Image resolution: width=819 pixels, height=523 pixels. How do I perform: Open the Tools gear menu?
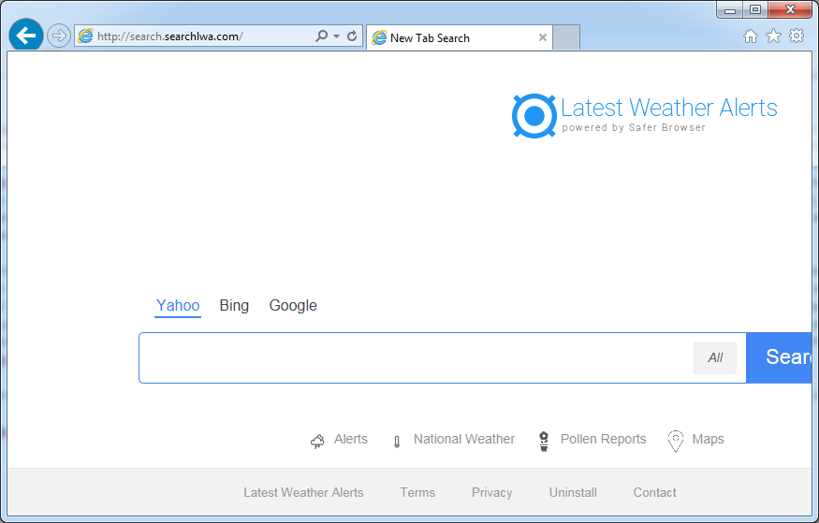tap(797, 36)
